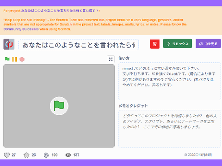Click the メモとクレジット heading

133,106
